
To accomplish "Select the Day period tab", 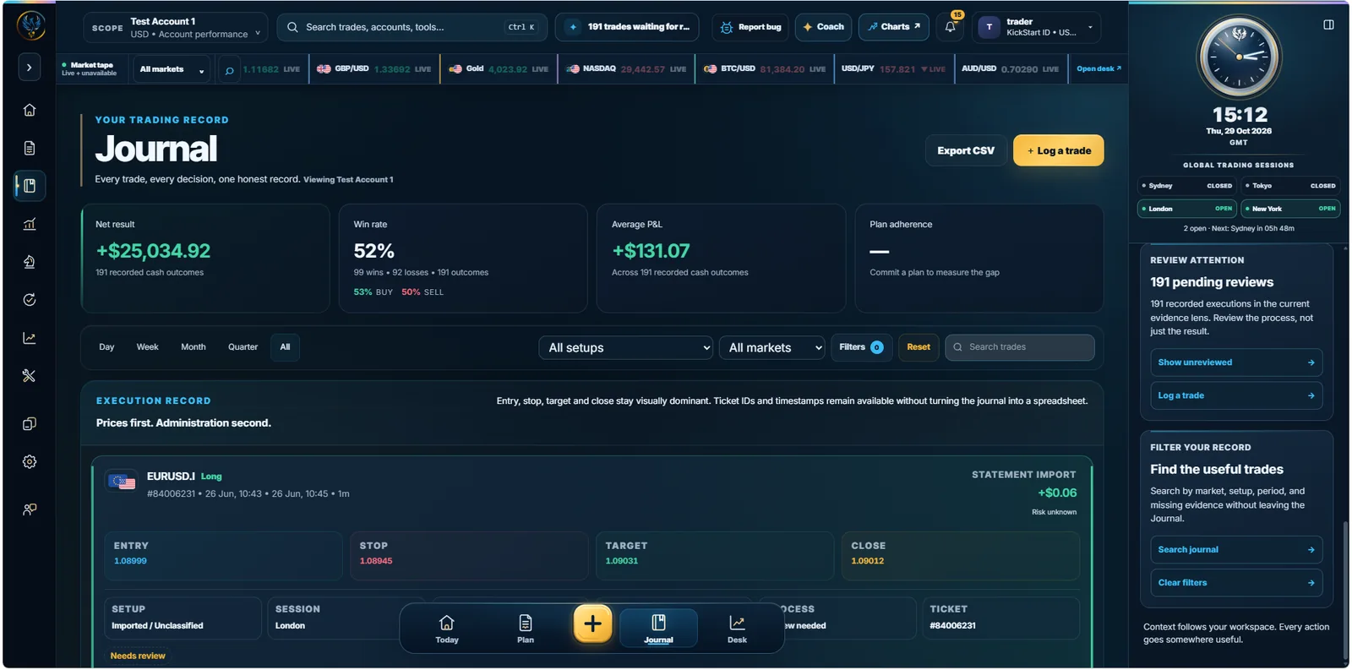I will (x=106, y=347).
